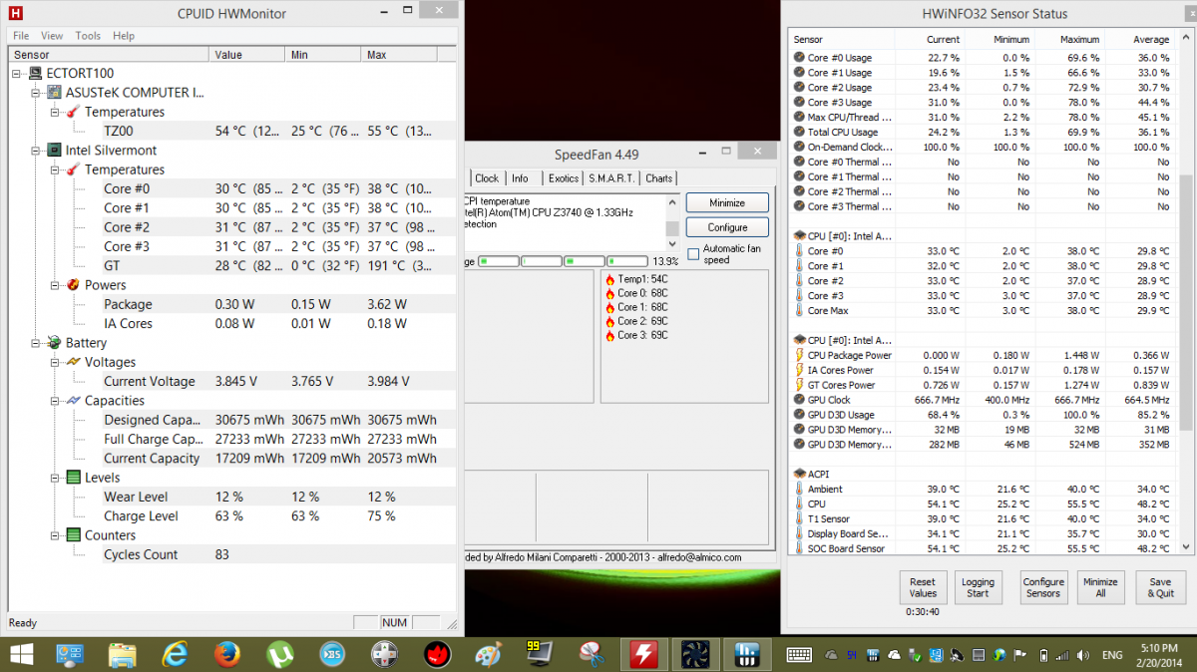Click Configure Sensors in HWiNFO
Viewport: 1197px width, 672px height.
click(1043, 588)
